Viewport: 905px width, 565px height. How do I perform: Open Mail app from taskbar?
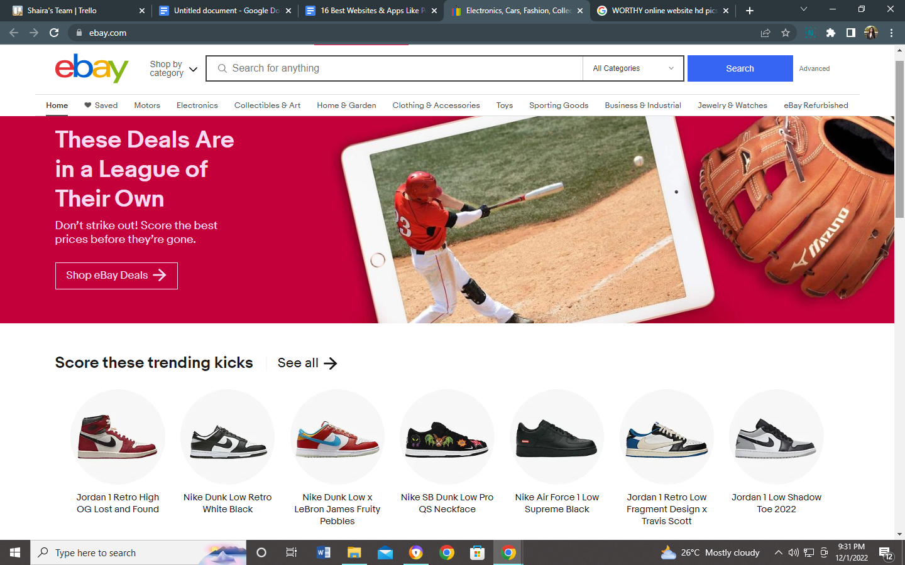click(x=385, y=552)
